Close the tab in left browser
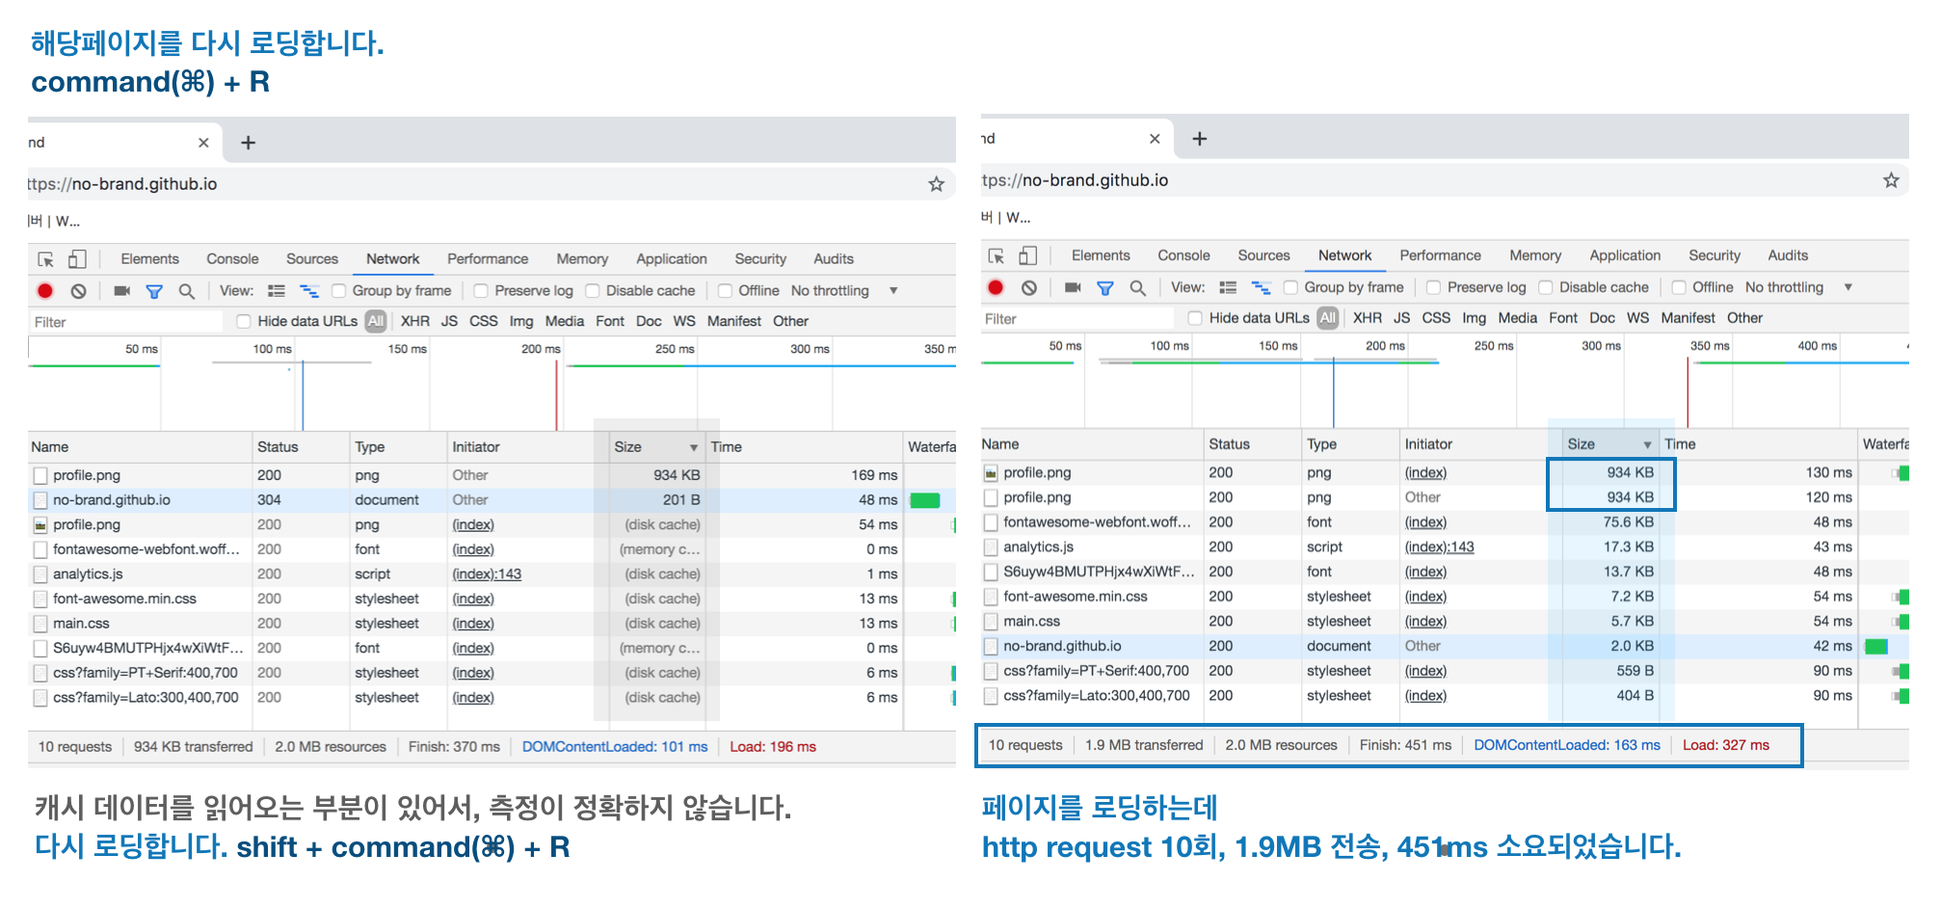This screenshot has width=1941, height=908. [203, 143]
